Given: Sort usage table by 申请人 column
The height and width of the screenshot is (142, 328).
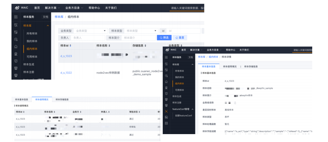Looking at the screenshot, I should pyautogui.click(x=109, y=112).
